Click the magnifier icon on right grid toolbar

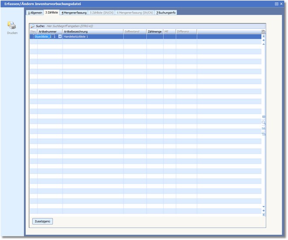(263, 123)
